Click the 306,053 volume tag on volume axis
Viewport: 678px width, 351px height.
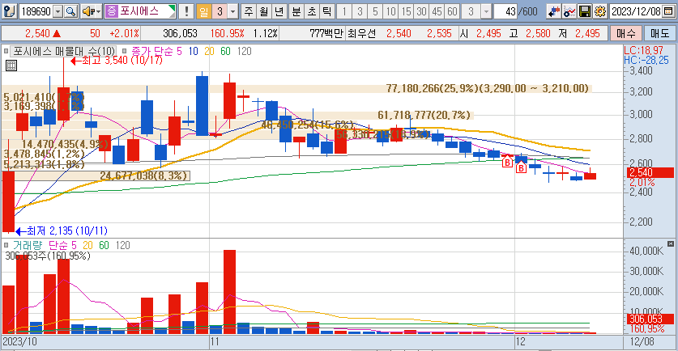click(x=650, y=319)
